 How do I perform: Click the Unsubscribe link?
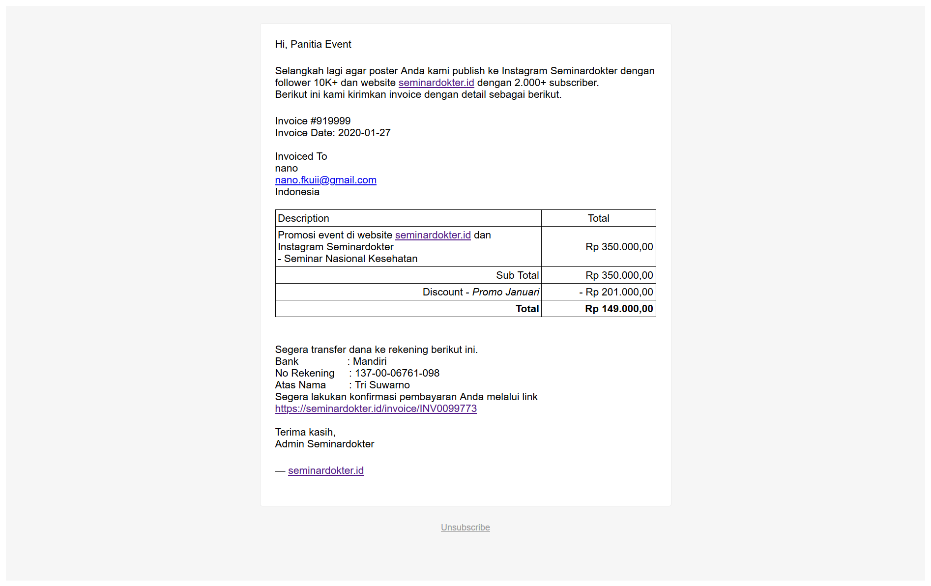[x=465, y=527]
